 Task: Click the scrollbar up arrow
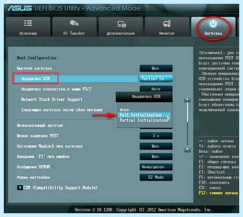(188, 99)
